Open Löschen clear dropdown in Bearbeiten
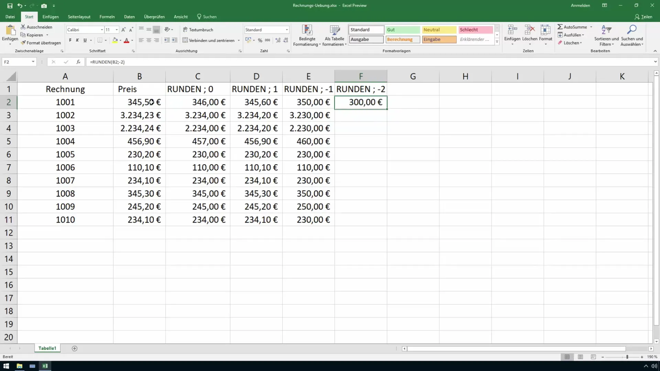The image size is (660, 371). click(570, 43)
